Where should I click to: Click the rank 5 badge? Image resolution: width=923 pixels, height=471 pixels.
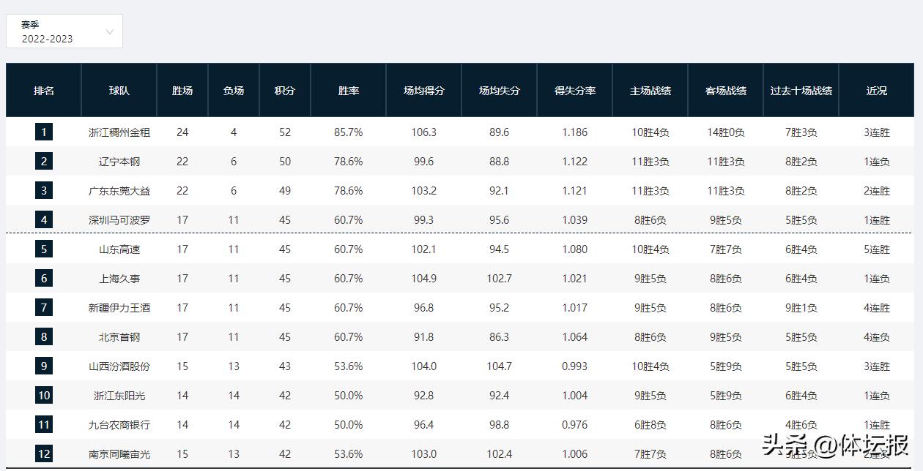[44, 249]
